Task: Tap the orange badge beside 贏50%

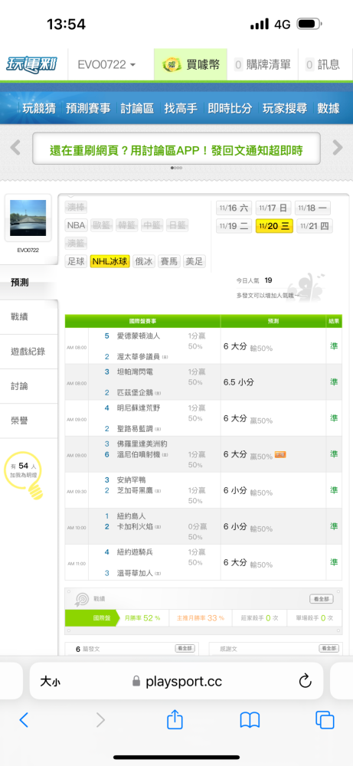Action: (x=280, y=455)
